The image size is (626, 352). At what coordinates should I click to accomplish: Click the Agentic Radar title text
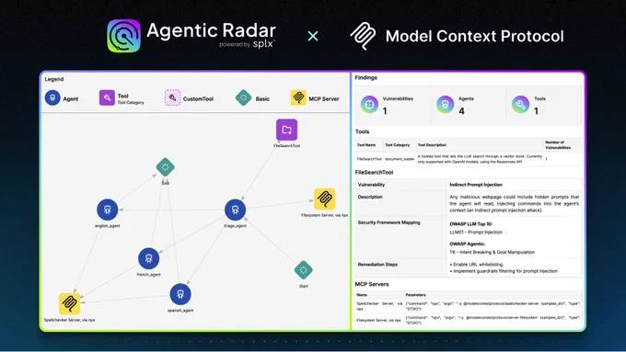211,30
